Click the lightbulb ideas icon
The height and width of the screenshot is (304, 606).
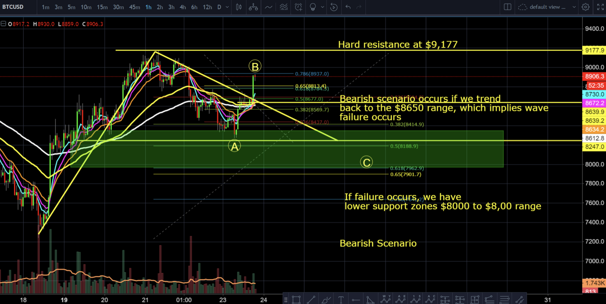pyautogui.click(x=313, y=7)
